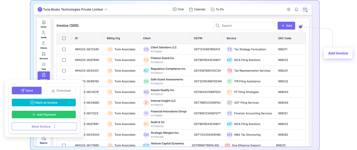Open the More Actions menu
Image resolution: width=357 pixels, height=150 pixels.
coord(44,127)
